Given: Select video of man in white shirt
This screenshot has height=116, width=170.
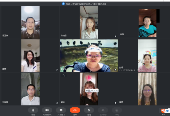Looking at the screenshot, I should tap(30, 89).
